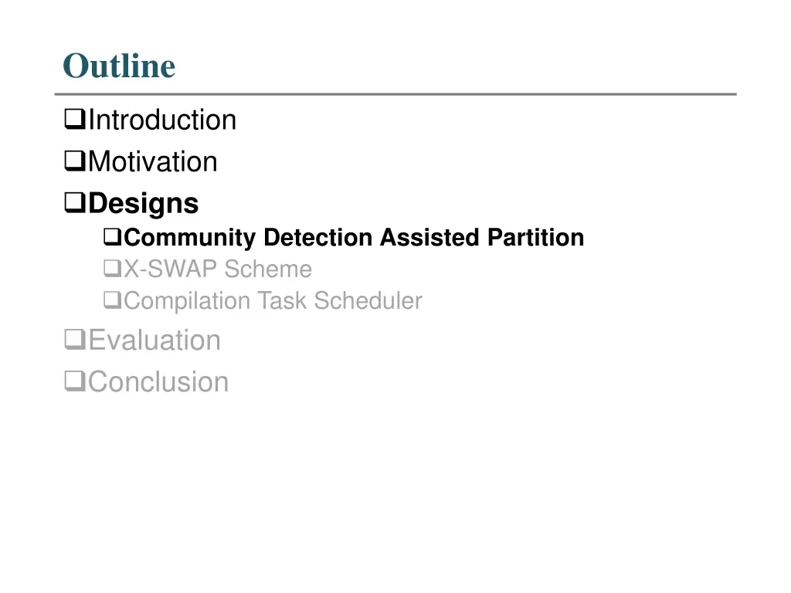Click the bullet before Community Detection Assisted Partition

click(x=113, y=237)
